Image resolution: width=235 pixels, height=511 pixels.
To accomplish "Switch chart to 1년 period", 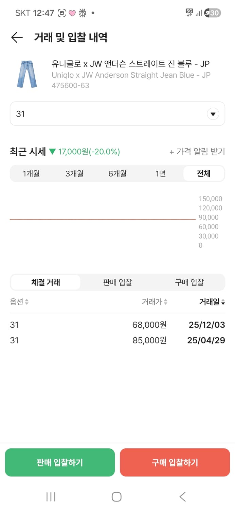I will (161, 173).
